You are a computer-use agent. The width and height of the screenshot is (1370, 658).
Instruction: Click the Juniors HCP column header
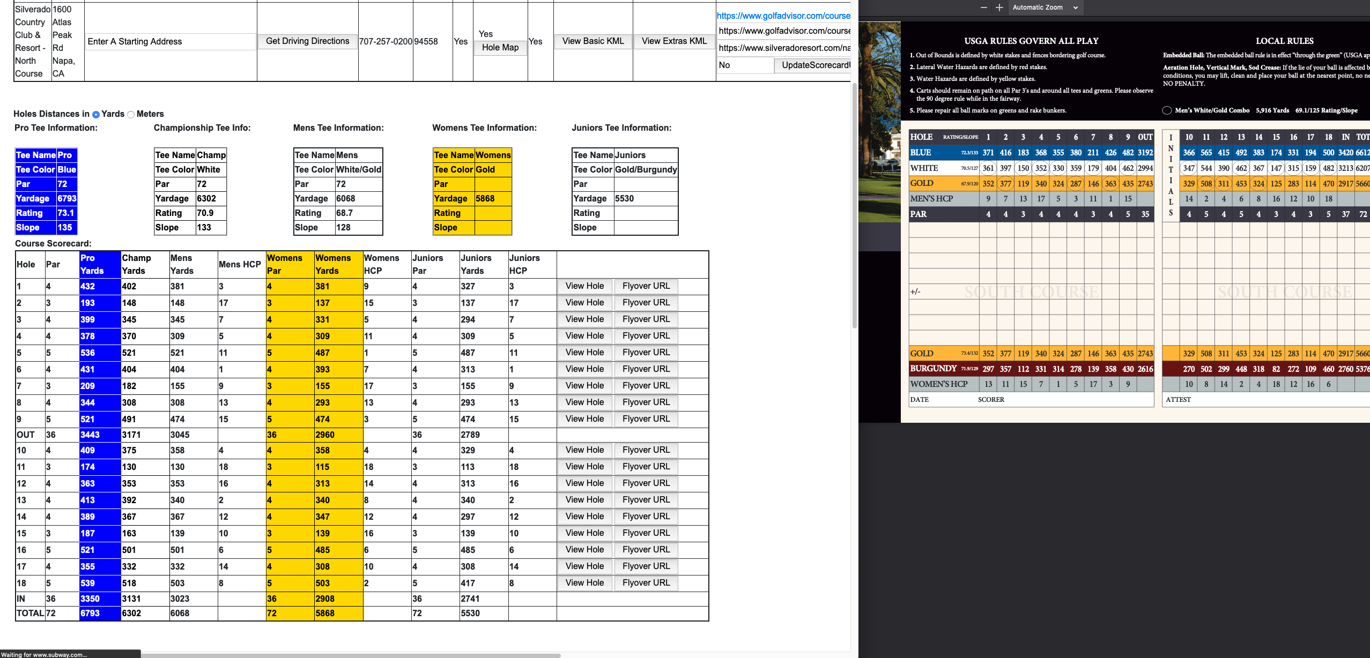[532, 264]
